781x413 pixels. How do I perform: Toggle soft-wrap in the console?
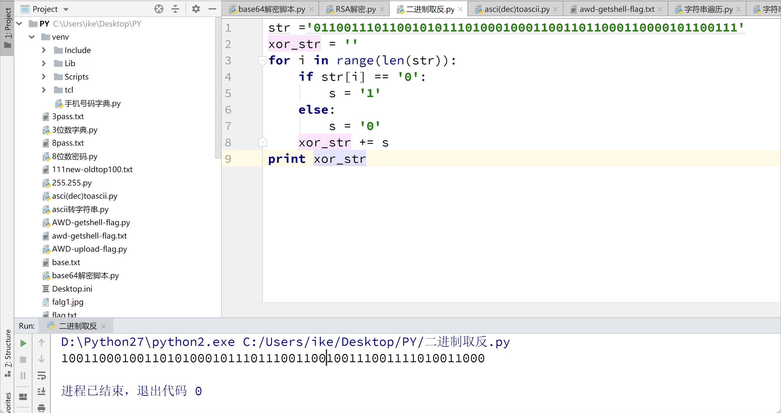(42, 376)
